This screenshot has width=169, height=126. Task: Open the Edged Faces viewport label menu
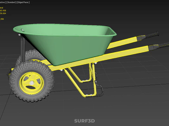click(23, 2)
